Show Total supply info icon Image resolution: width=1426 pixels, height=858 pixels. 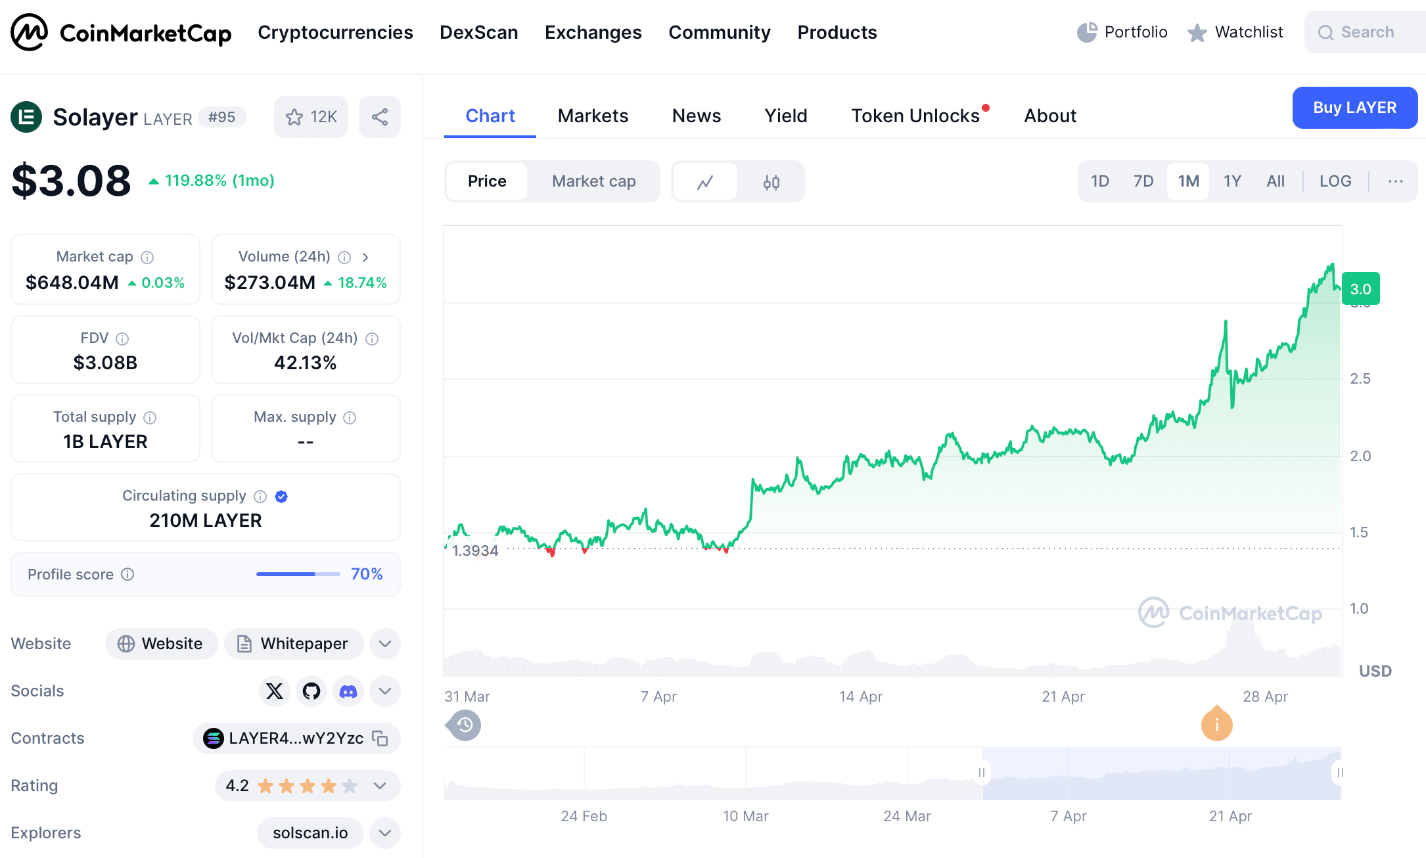[150, 417]
